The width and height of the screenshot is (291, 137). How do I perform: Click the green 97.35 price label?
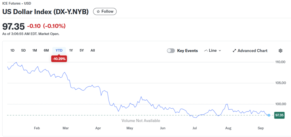279,115
